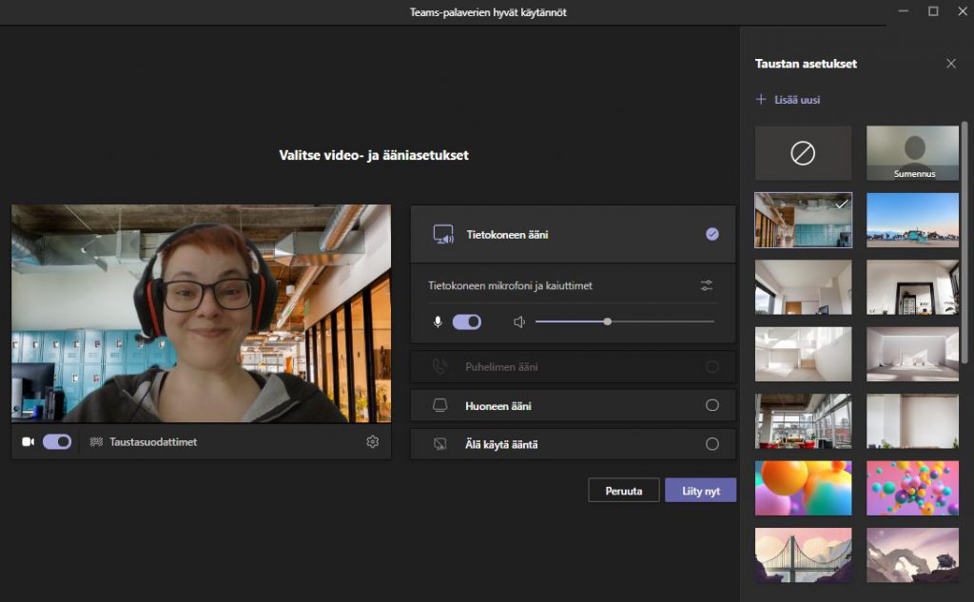974x602 pixels.
Task: Open device settings gear below video preview
Action: pos(373,441)
